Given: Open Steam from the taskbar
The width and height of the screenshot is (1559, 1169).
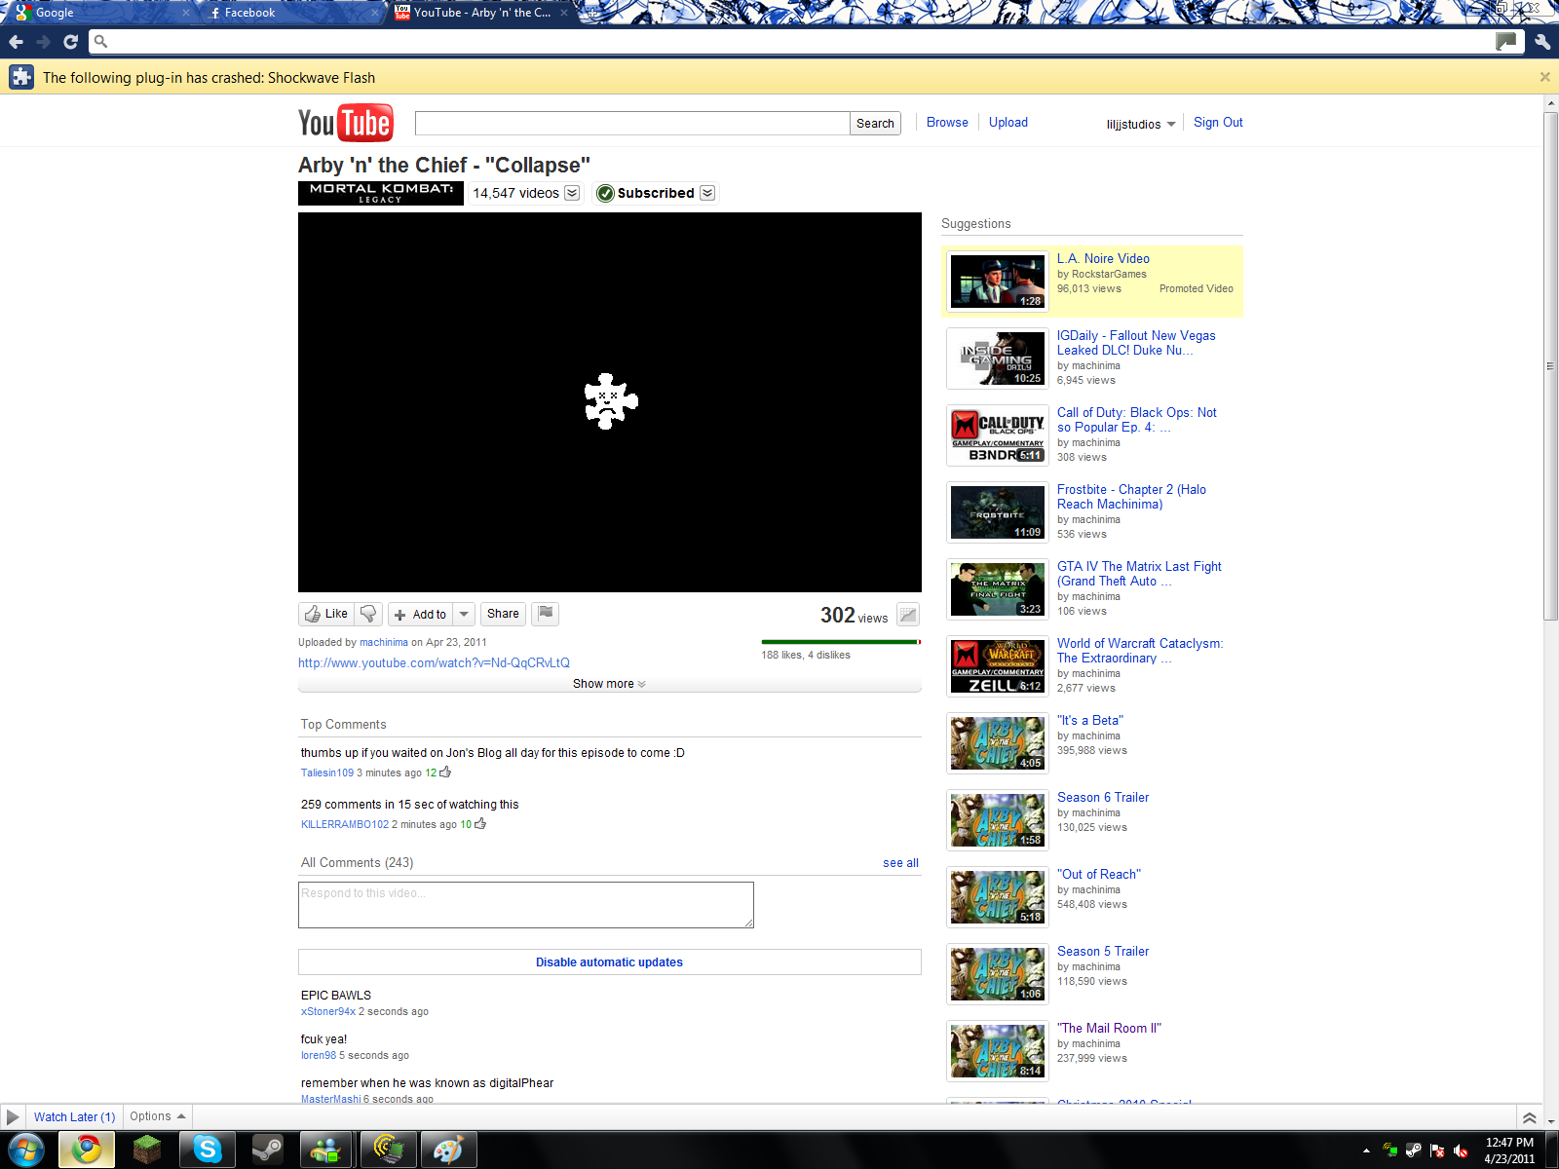Looking at the screenshot, I should point(268,1150).
